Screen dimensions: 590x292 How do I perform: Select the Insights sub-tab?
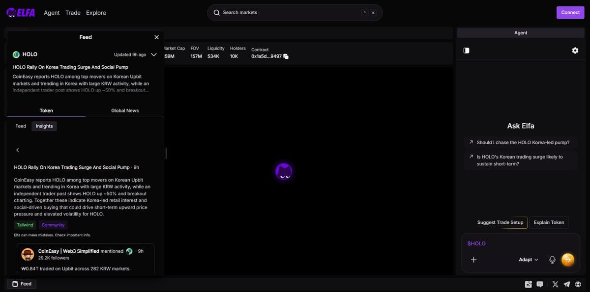pyautogui.click(x=44, y=126)
